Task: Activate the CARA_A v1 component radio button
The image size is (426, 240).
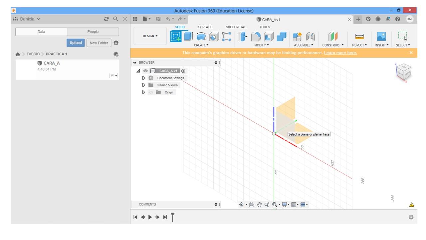Action: tap(183, 71)
